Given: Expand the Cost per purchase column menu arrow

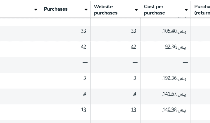Looking at the screenshot, I should 186,10.
